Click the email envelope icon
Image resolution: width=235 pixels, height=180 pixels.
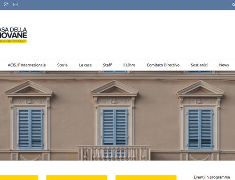pyautogui.click(x=16, y=4)
